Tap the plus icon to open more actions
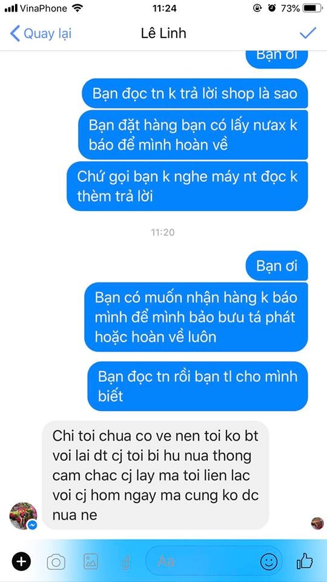 (x=21, y=561)
